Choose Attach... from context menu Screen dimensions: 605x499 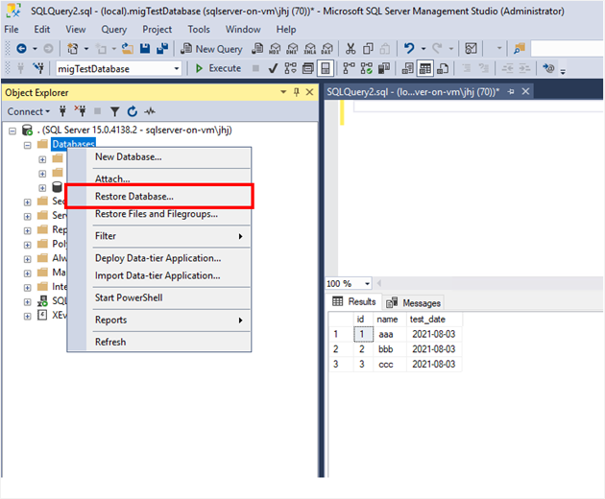159,178
